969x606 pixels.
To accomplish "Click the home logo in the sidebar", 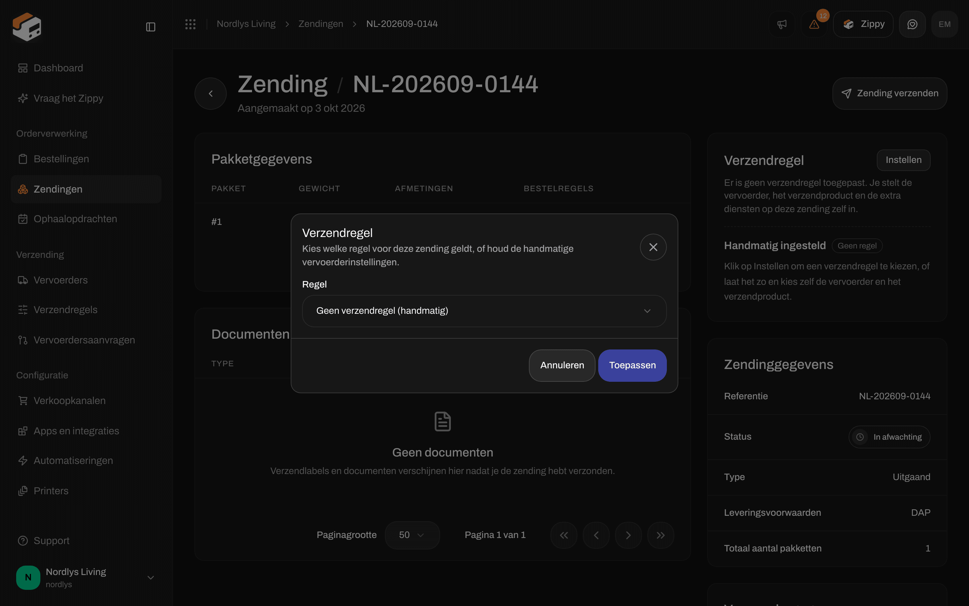I will (27, 27).
